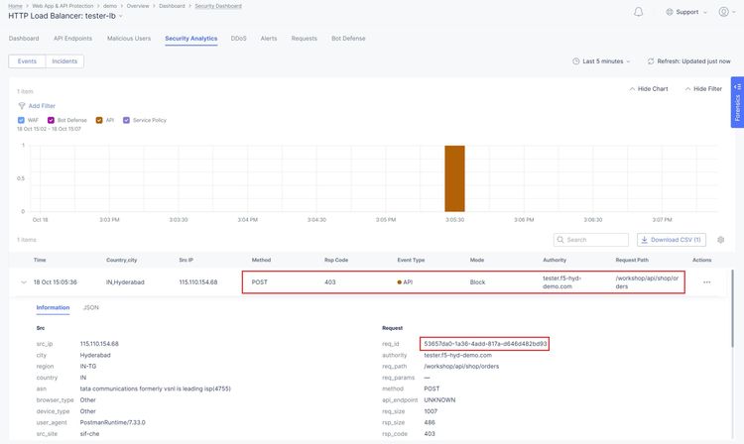Toggle the Service Policy checkbox

tap(126, 120)
